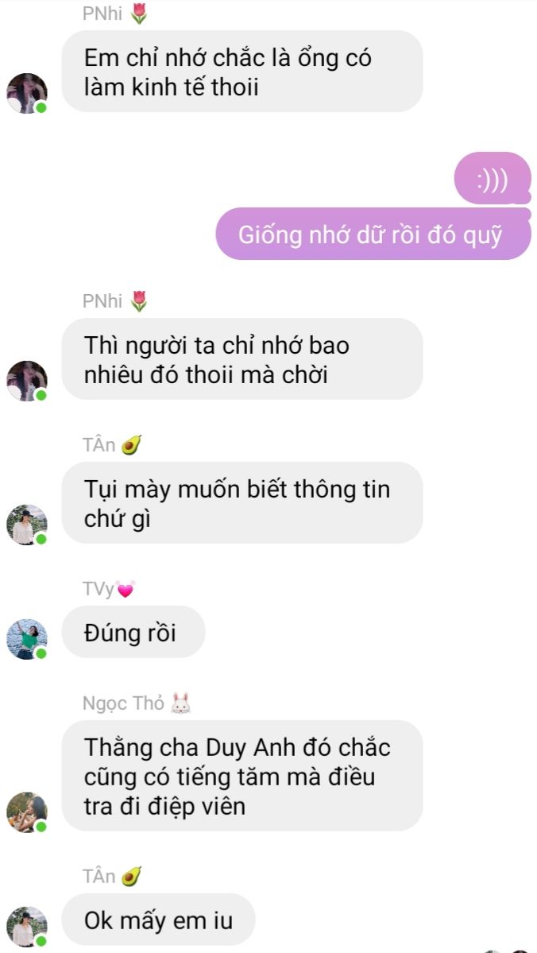The height and width of the screenshot is (953, 537).
Task: Open TÂn's avatar beside 'Tụi mày muốn biết' message
Action: click(x=27, y=525)
